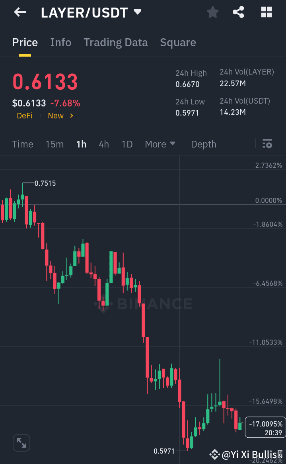
Task: Tap the fullscreen chart expand icon
Action: pos(21,442)
